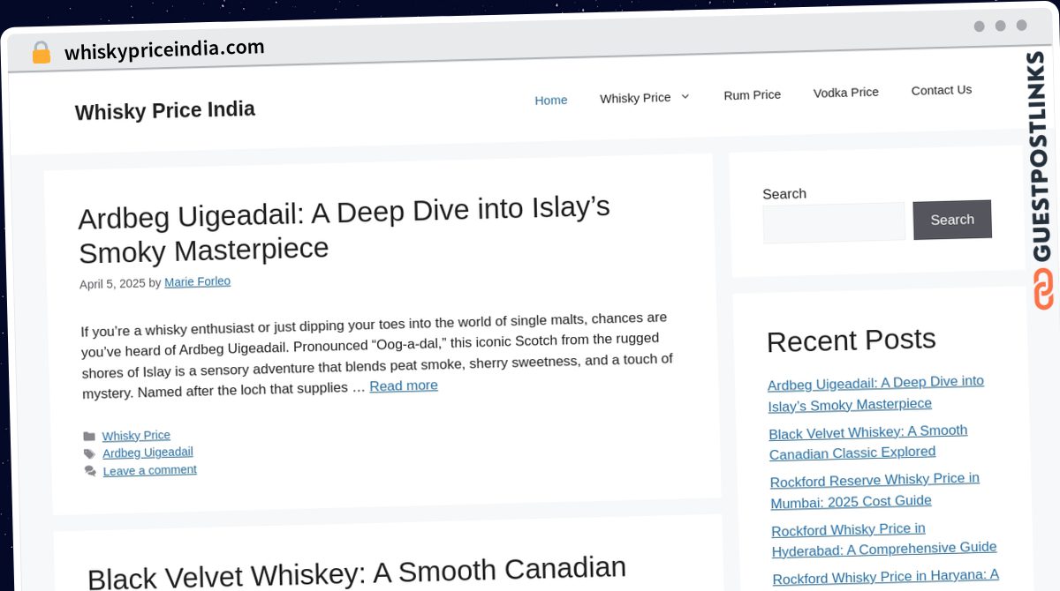Open the Rum Price menu item
Screen dimensions: 1060x591
[753, 94]
